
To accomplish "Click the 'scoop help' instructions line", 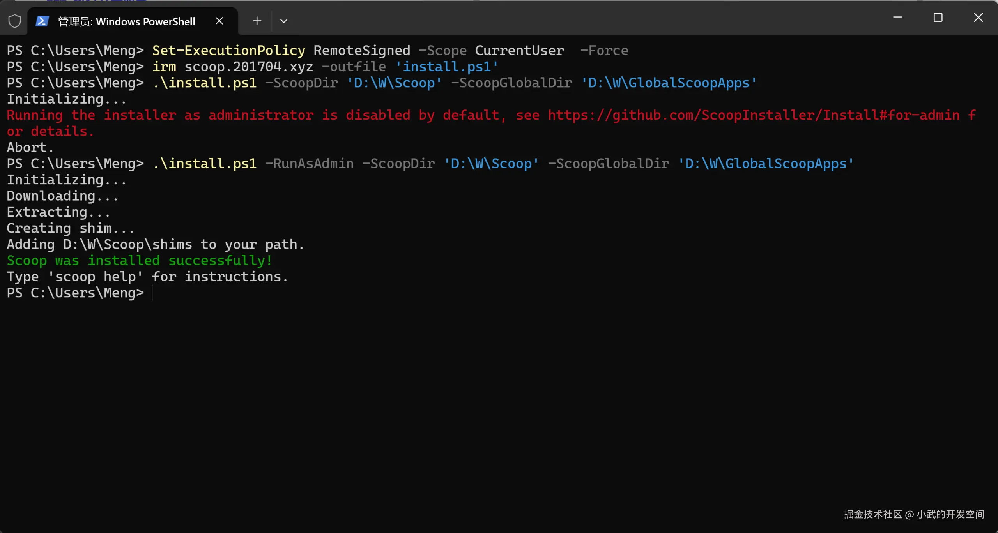I will [x=147, y=277].
